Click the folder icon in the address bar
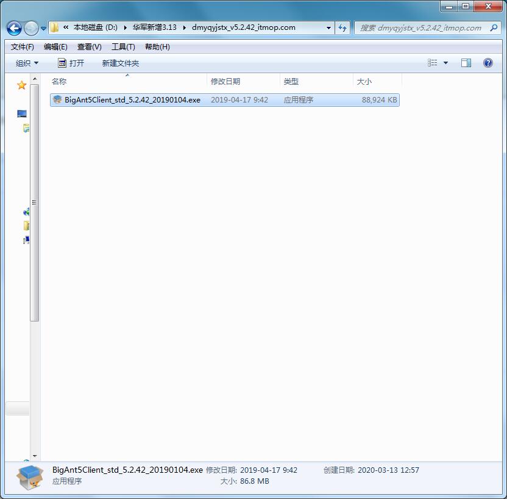The image size is (507, 499). tap(54, 27)
